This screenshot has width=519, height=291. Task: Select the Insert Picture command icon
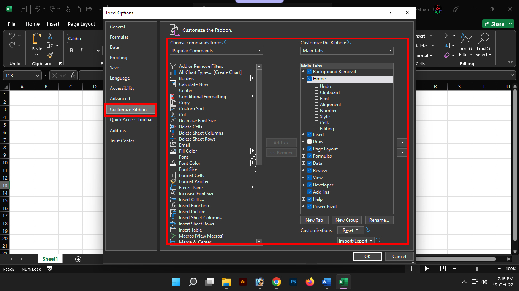(x=173, y=211)
